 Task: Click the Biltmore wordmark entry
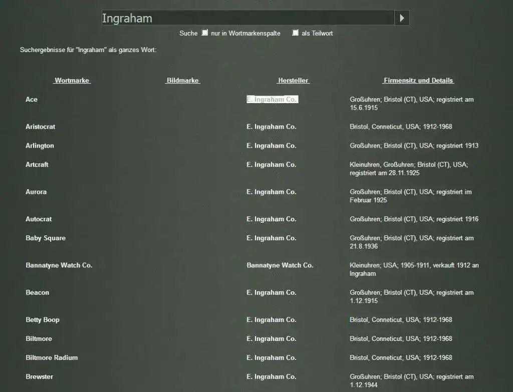pyautogui.click(x=39, y=339)
